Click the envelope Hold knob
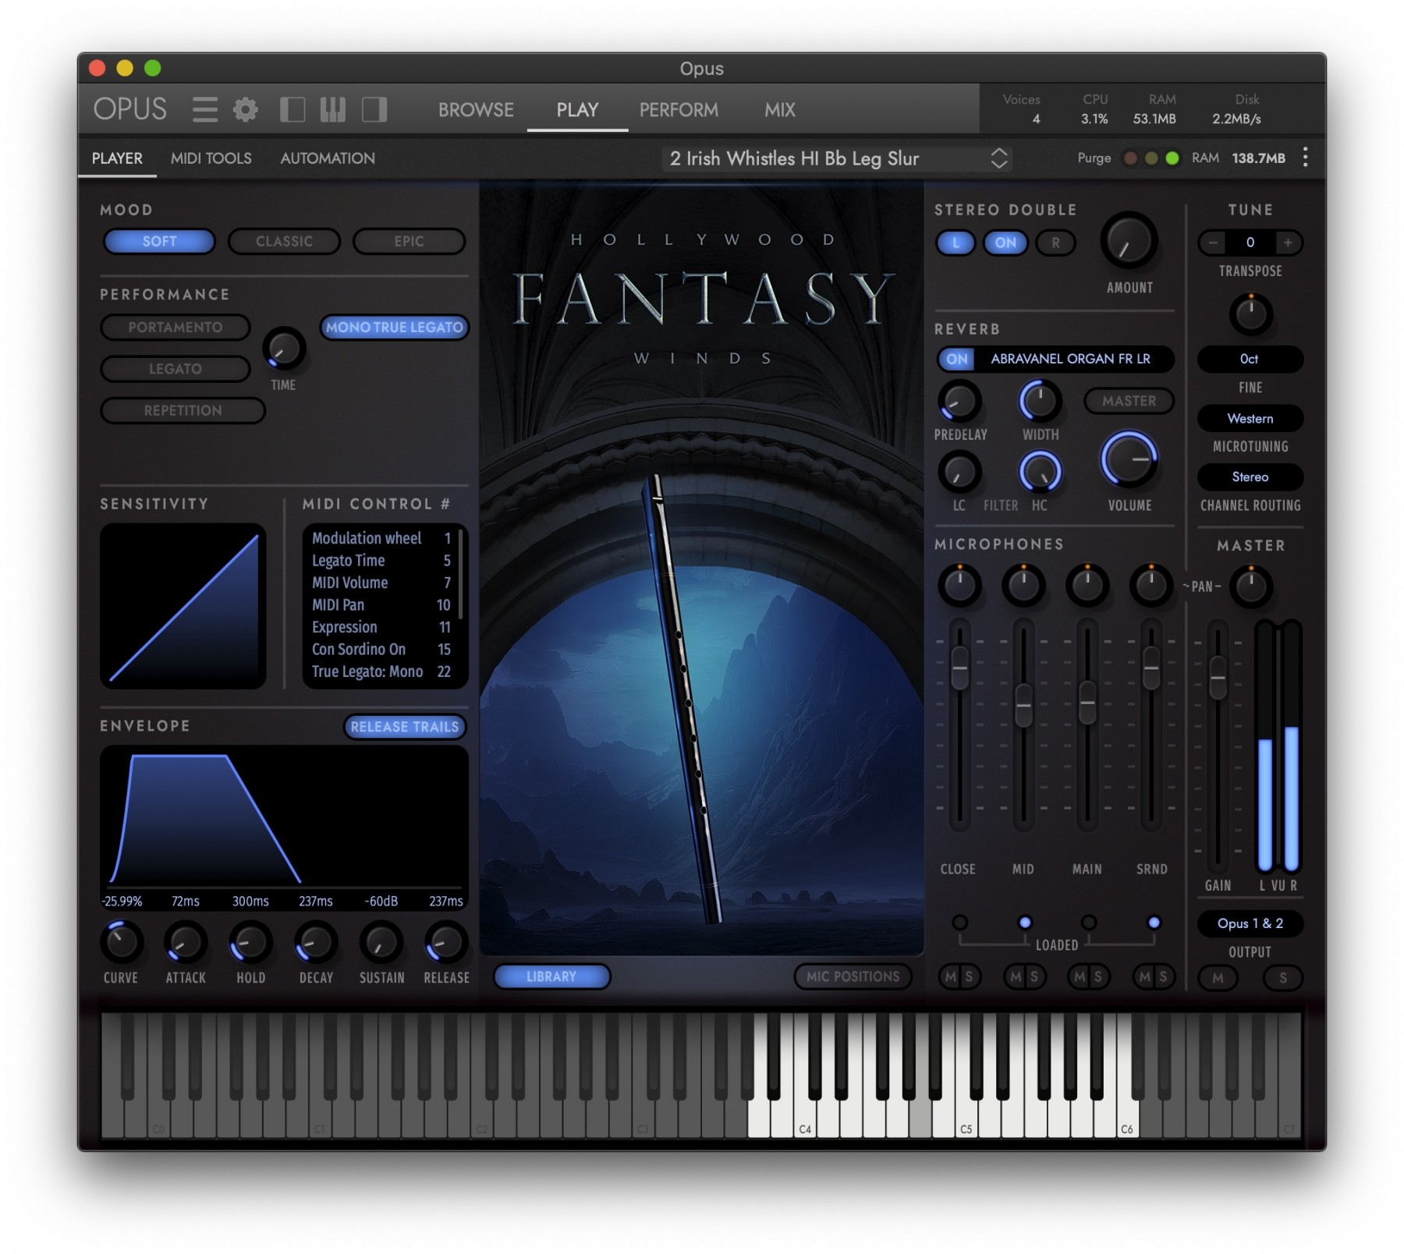Image resolution: width=1404 pixels, height=1254 pixels. (250, 942)
